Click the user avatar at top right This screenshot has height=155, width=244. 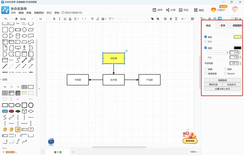235,9
